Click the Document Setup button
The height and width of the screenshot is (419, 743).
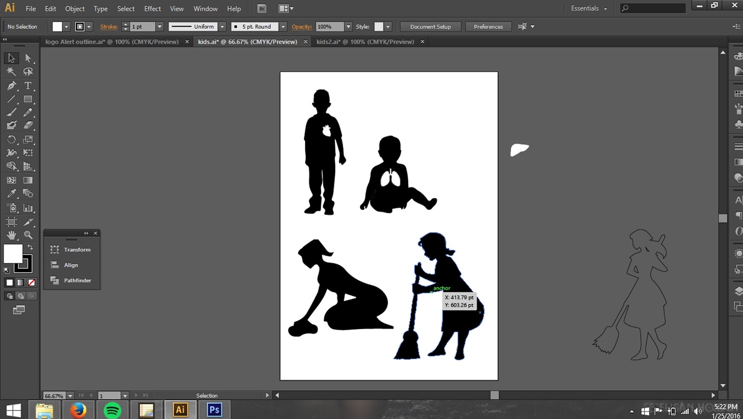coord(430,26)
